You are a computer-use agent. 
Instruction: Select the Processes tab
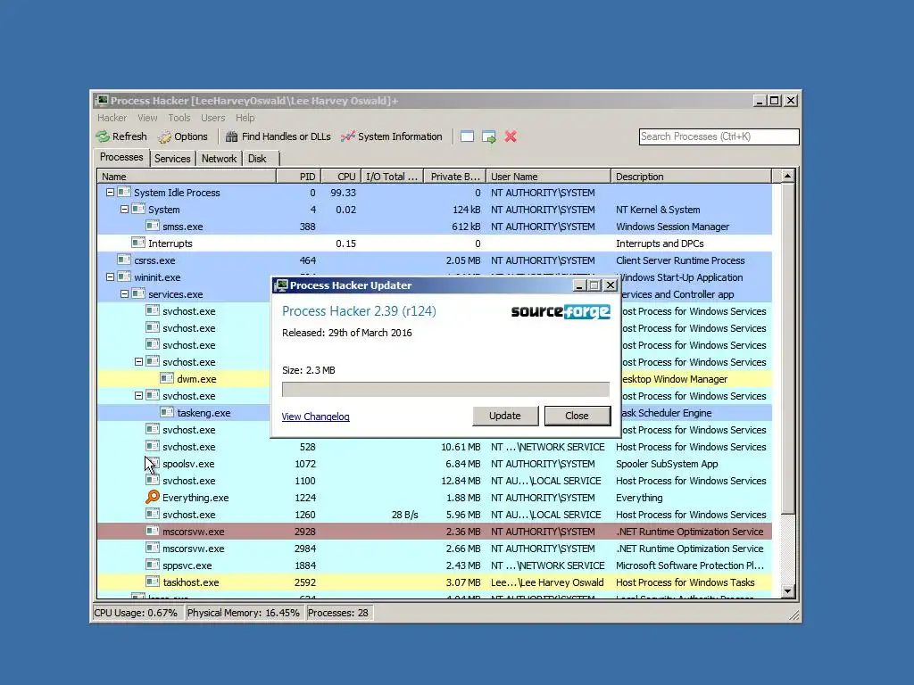[121, 157]
